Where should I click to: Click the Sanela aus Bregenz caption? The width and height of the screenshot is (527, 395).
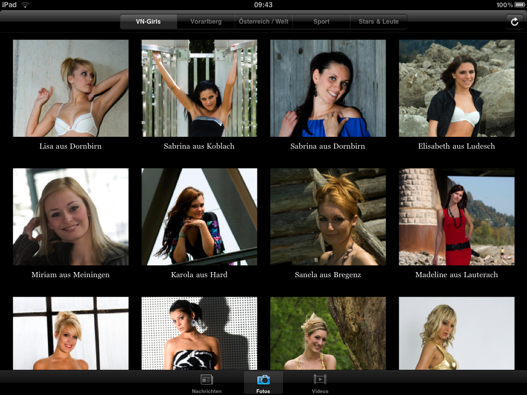(328, 275)
